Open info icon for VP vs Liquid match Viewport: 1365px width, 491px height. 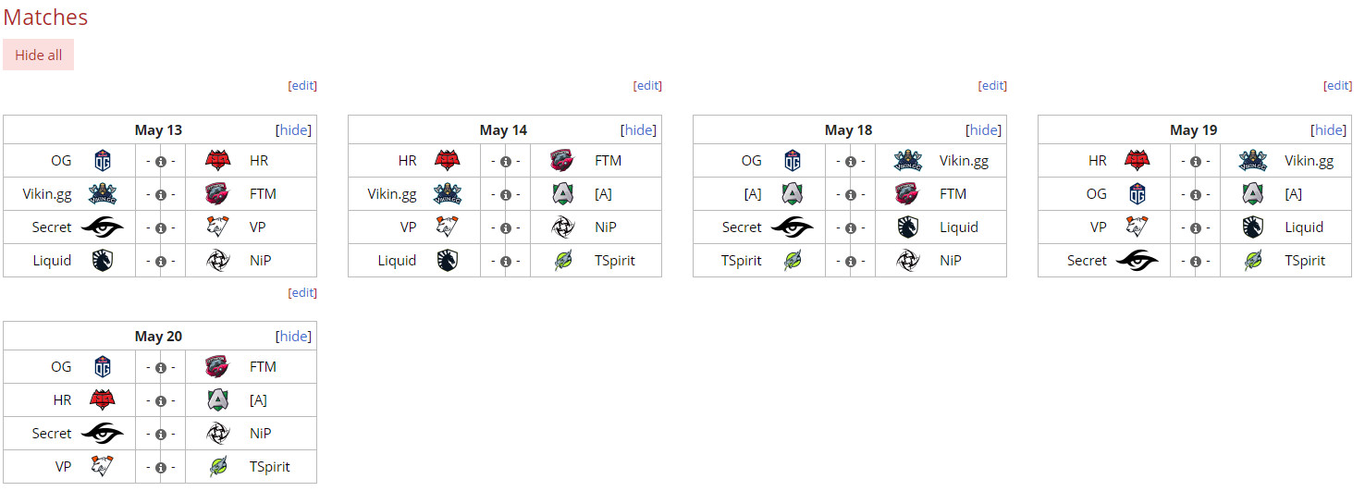tap(1195, 228)
